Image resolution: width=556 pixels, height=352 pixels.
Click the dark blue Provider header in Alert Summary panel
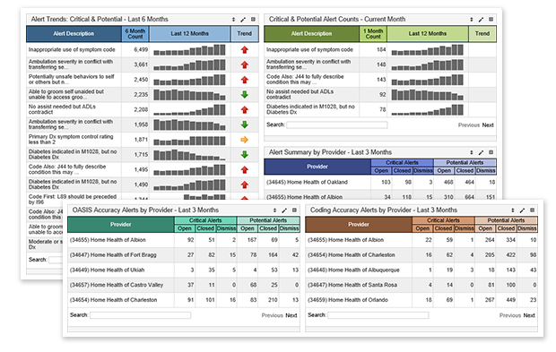click(317, 167)
